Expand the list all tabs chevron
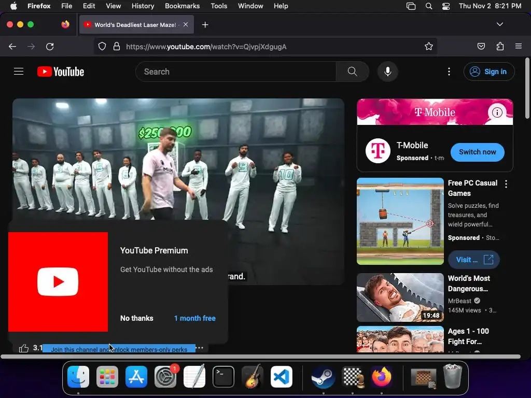 [500, 24]
